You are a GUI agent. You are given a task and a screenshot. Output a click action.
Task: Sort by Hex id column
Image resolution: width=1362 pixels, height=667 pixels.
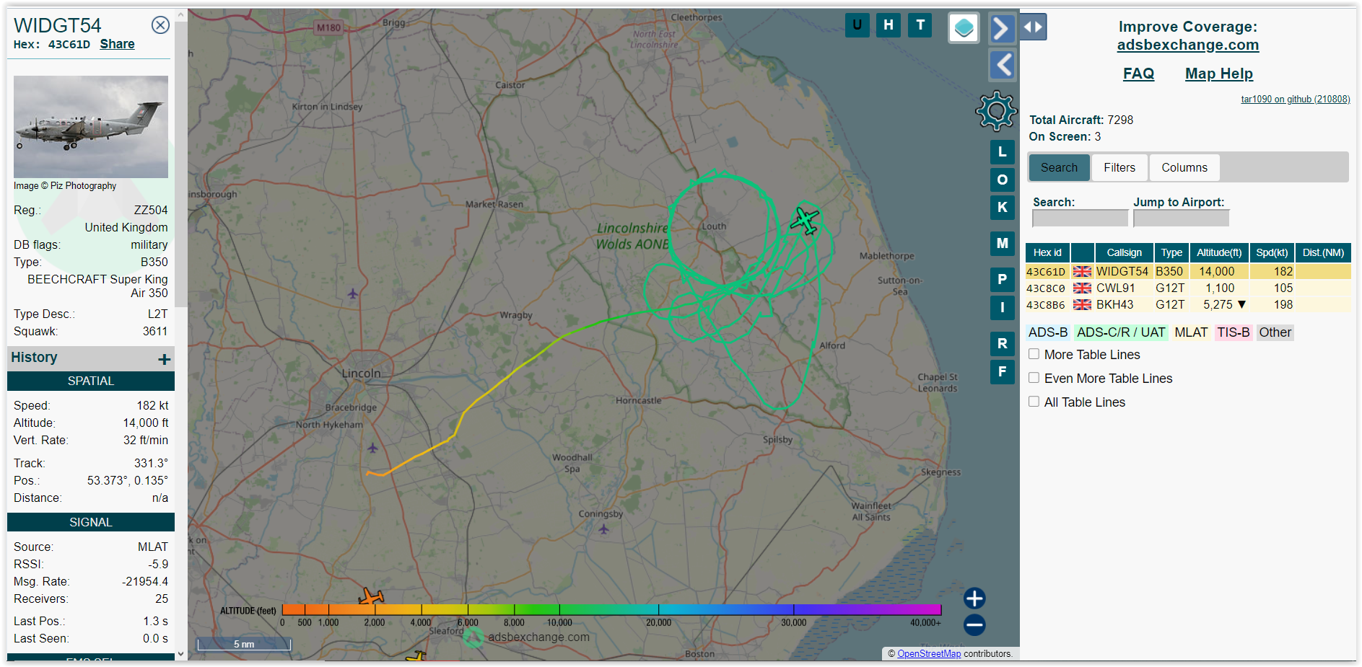1047,252
